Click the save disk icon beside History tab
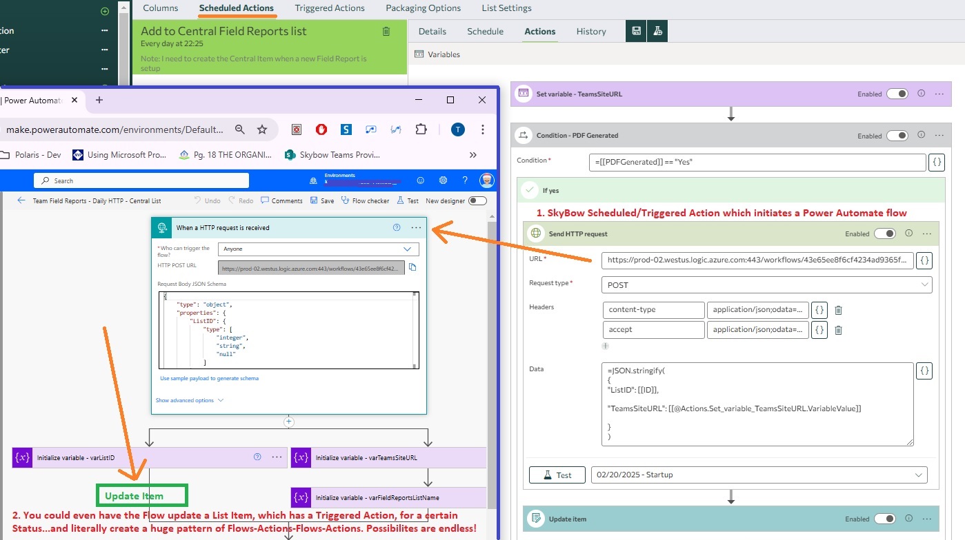965x540 pixels. click(x=636, y=31)
